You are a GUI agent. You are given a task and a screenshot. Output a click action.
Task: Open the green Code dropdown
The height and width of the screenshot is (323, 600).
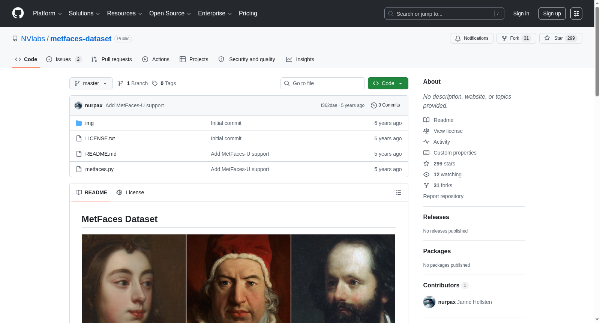388,83
